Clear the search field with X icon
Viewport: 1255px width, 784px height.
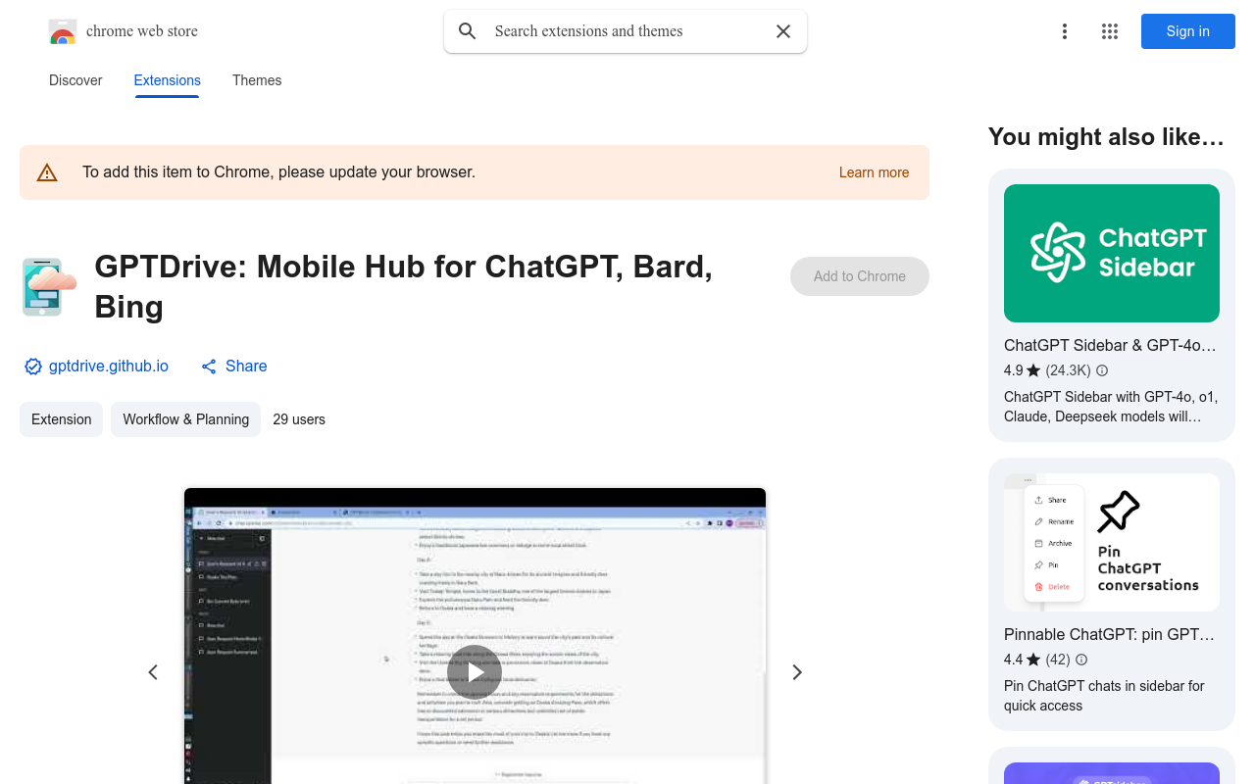coord(783,31)
